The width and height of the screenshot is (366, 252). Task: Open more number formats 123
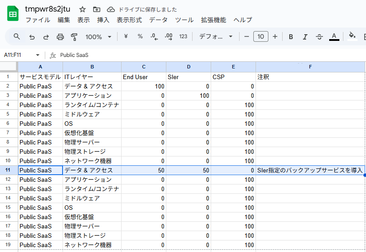(x=183, y=36)
